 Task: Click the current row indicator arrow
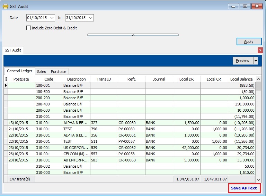click(x=6, y=85)
